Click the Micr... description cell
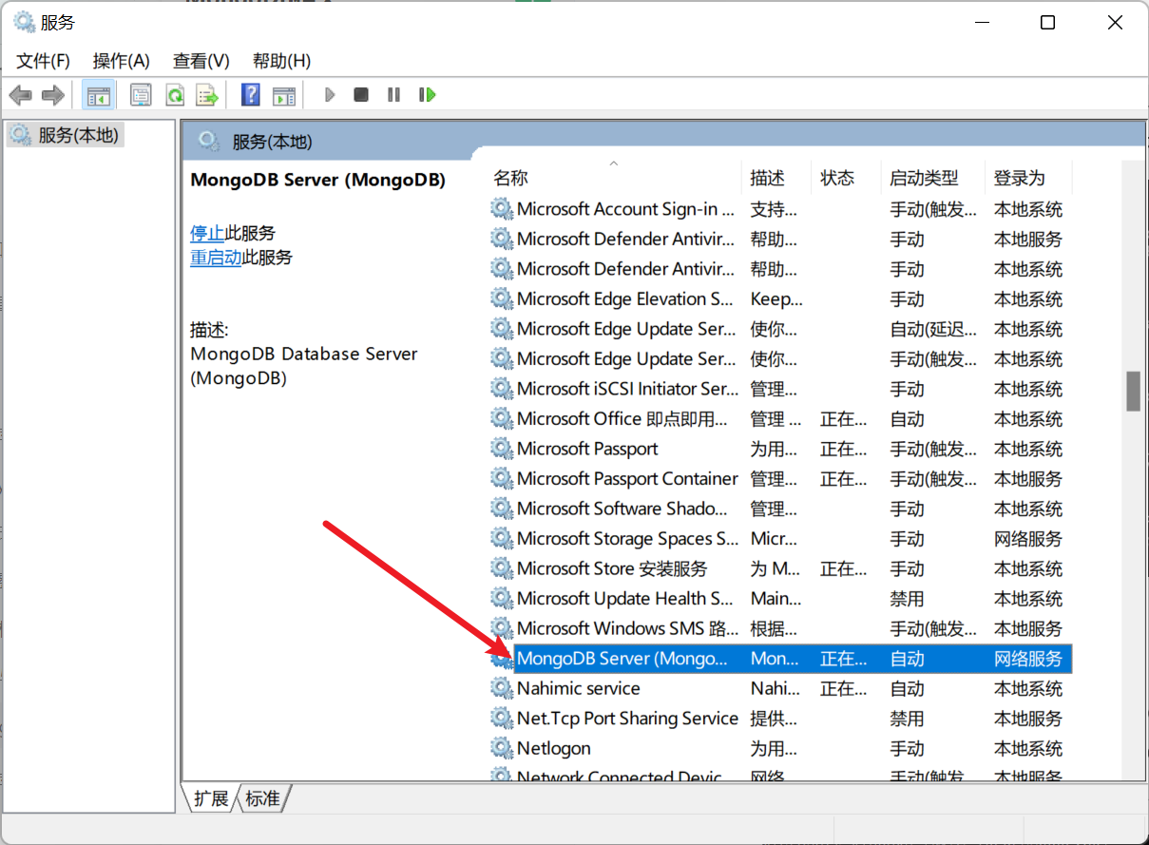1149x845 pixels. coord(774,539)
